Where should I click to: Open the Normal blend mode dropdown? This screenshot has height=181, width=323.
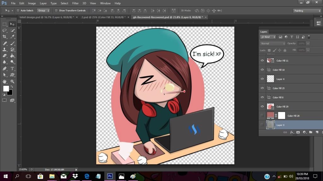pos(273,43)
